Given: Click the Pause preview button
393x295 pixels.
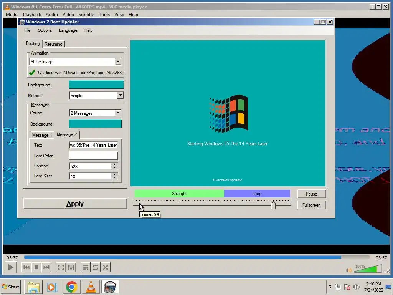Looking at the screenshot, I should (x=312, y=194).
